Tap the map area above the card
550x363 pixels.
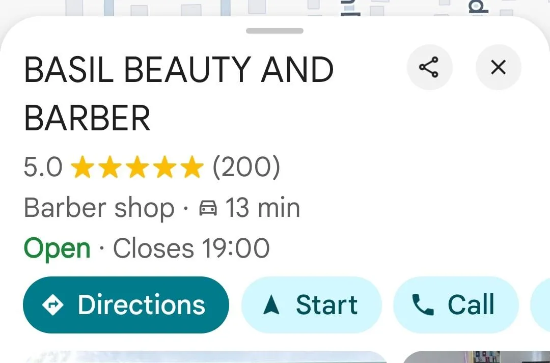pos(275,8)
